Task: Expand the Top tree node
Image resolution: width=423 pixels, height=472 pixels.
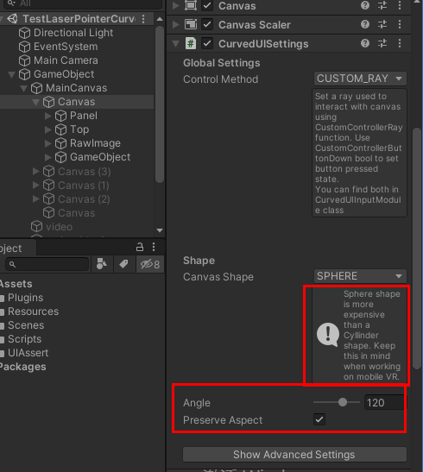Action: [47, 129]
